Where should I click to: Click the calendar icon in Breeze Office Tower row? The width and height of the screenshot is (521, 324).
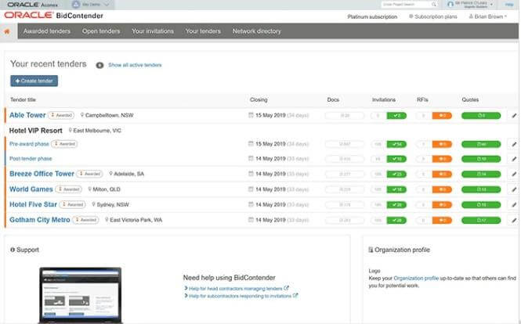pyautogui.click(x=251, y=174)
